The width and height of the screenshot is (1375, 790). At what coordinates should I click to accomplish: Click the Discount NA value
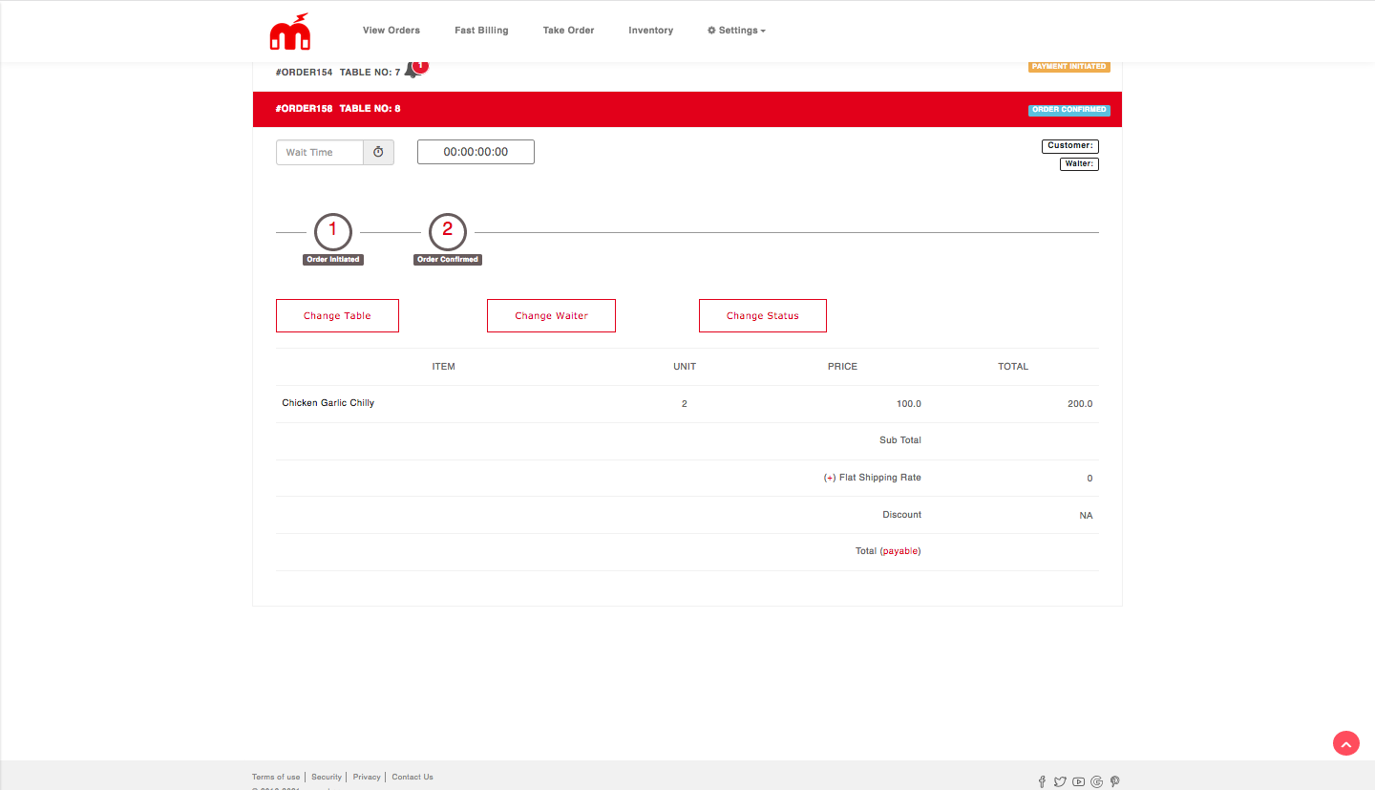(x=1087, y=516)
